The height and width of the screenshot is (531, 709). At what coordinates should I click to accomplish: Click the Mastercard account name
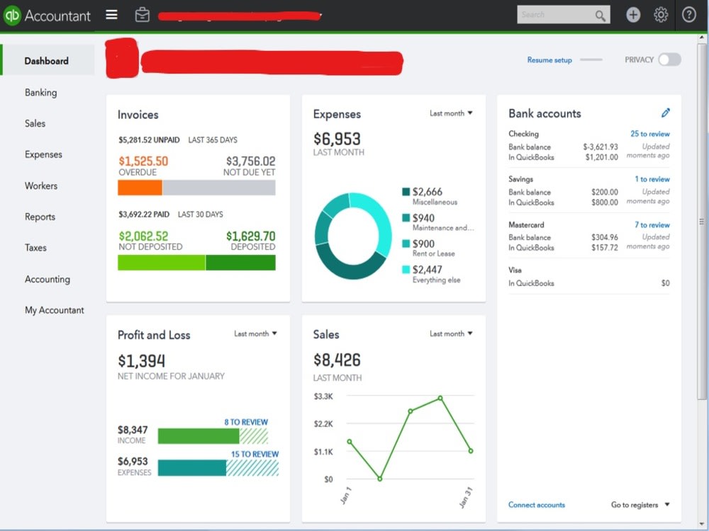[526, 224]
